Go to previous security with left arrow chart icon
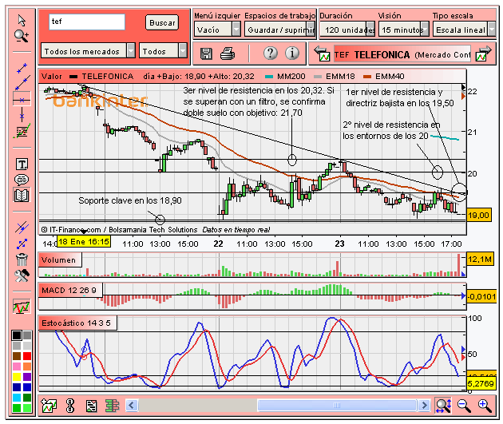Screen dimensions: 503x424 322,53
